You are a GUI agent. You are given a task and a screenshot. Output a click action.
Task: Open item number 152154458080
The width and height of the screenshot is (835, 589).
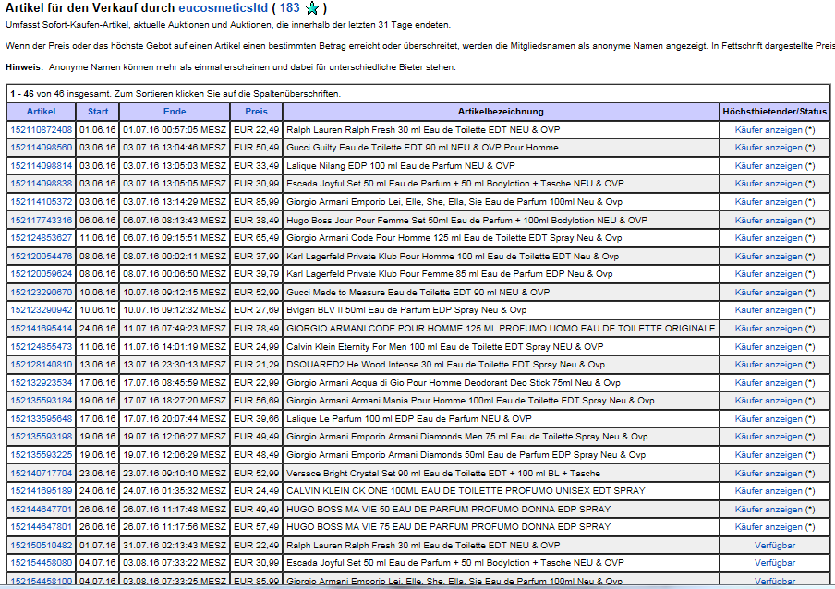(42, 563)
